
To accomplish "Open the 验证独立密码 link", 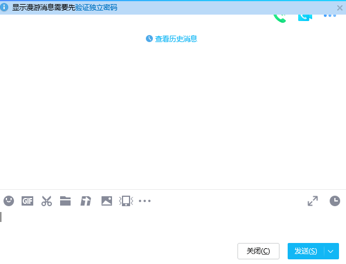I will click(96, 8).
